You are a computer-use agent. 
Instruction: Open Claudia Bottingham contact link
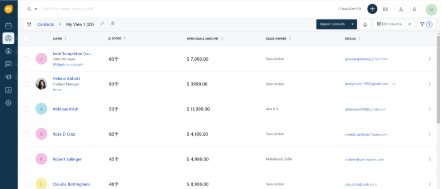(71, 184)
